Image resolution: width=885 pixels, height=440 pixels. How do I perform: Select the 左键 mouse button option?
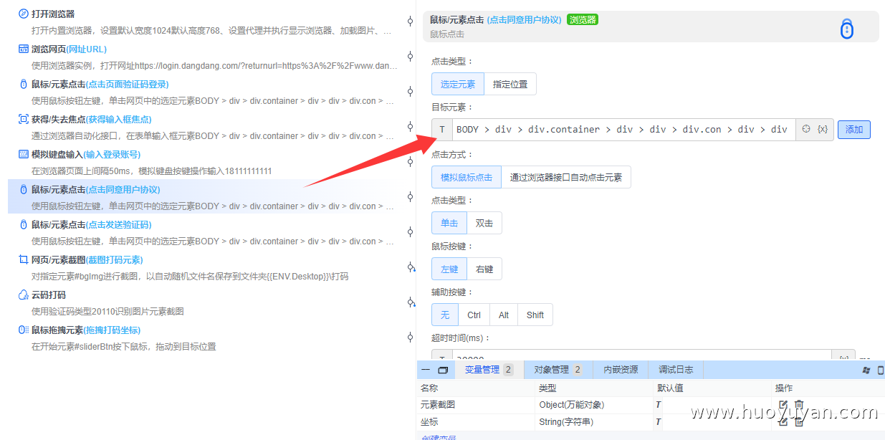449,269
